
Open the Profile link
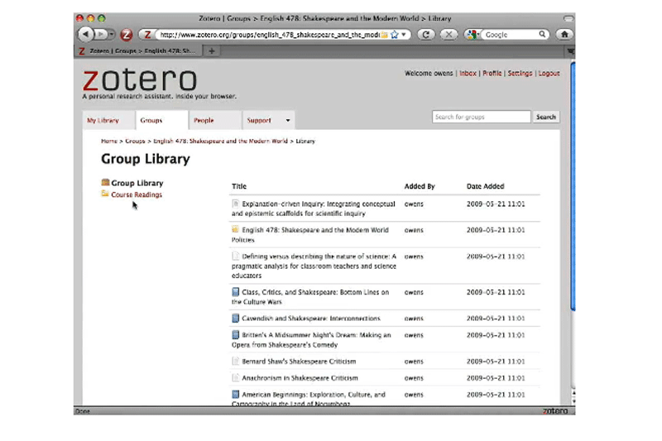(x=492, y=73)
